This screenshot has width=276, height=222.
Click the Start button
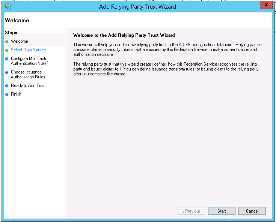point(222,211)
